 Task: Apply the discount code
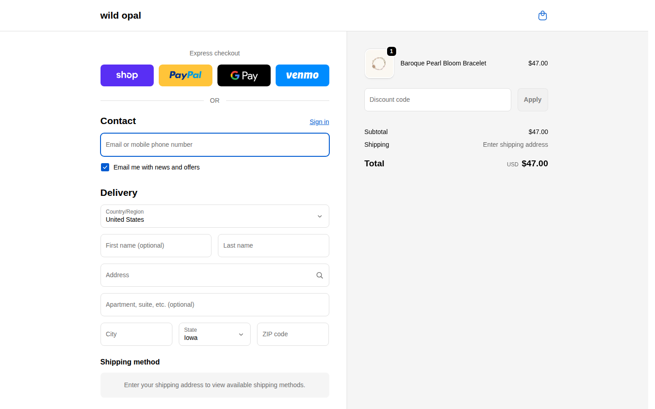(x=533, y=100)
